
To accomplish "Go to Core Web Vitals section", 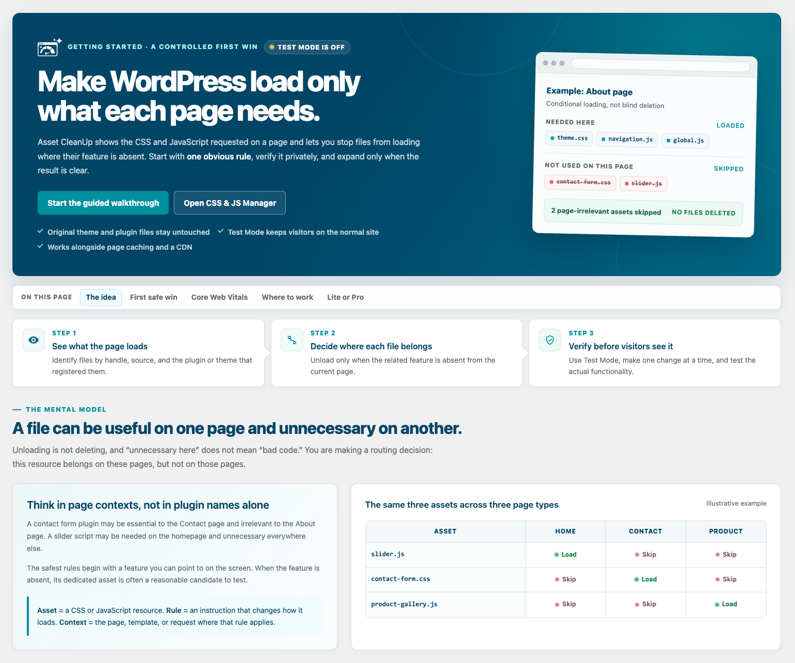I will 219,297.
